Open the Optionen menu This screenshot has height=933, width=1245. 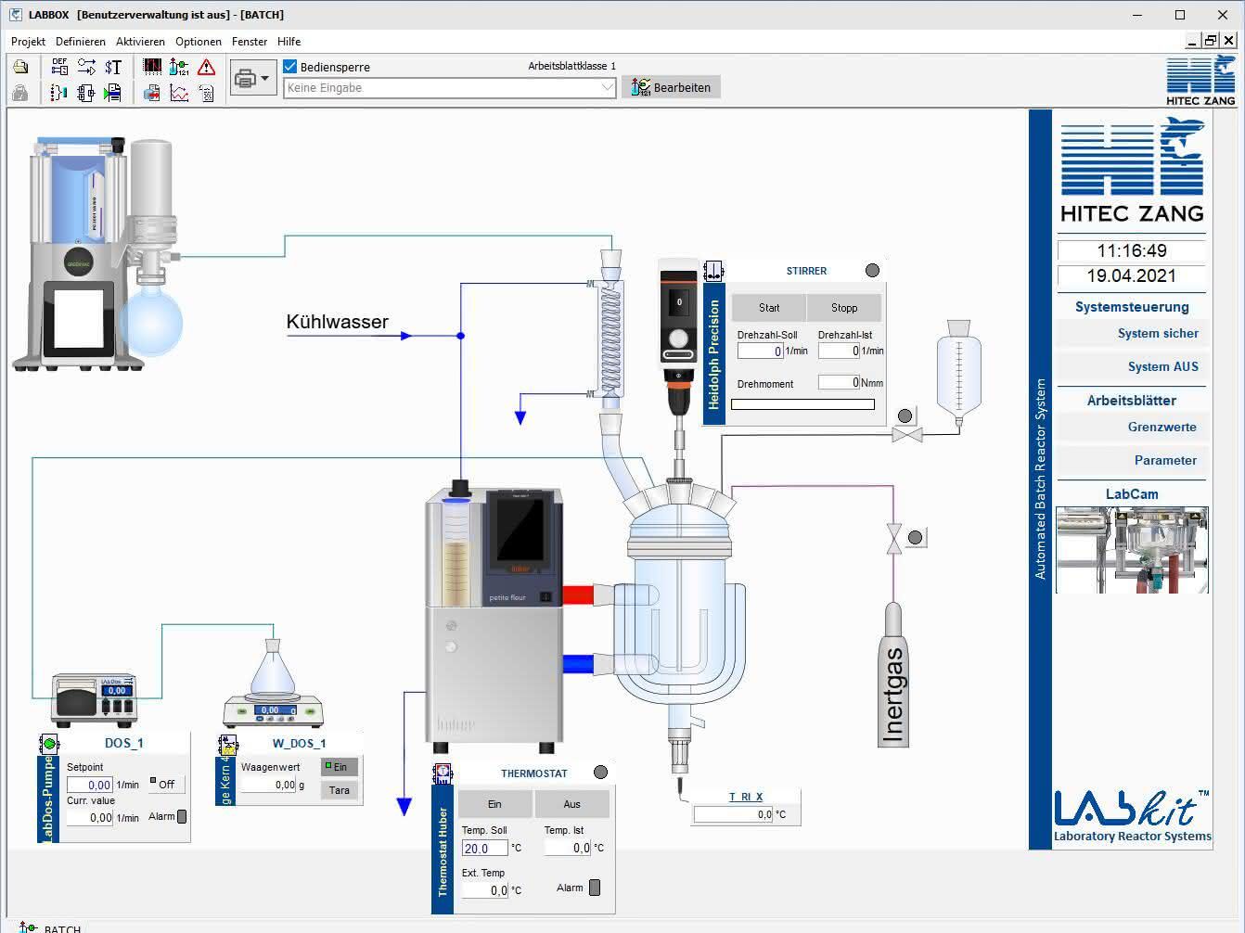[199, 42]
